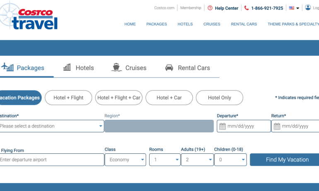Click the user account profile icon

[x=308, y=7]
